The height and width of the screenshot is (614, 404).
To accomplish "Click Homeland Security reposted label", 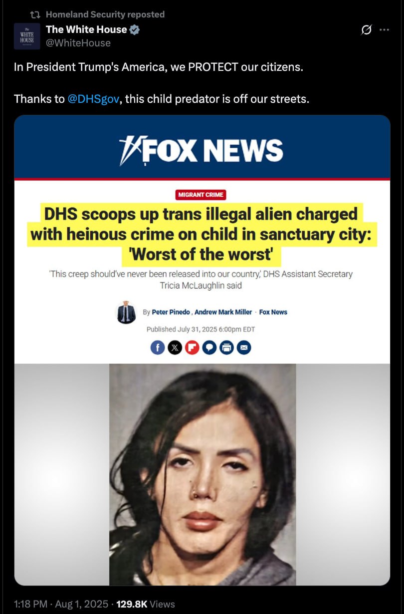I will pos(105,14).
